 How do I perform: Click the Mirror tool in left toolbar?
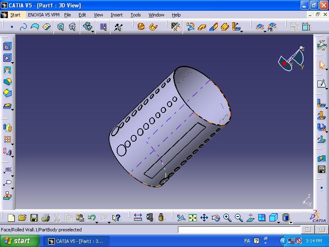7,128
